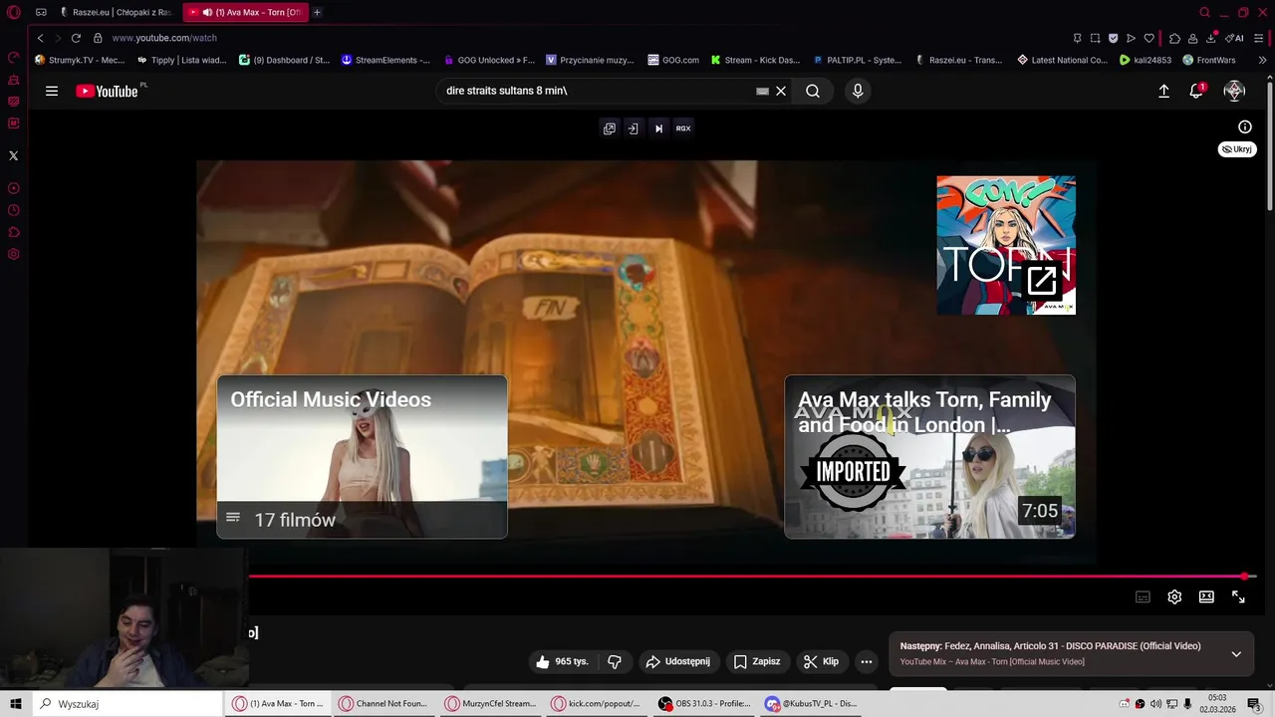The height and width of the screenshot is (717, 1275).
Task: Open the StreamElements bookmark
Action: [x=385, y=60]
